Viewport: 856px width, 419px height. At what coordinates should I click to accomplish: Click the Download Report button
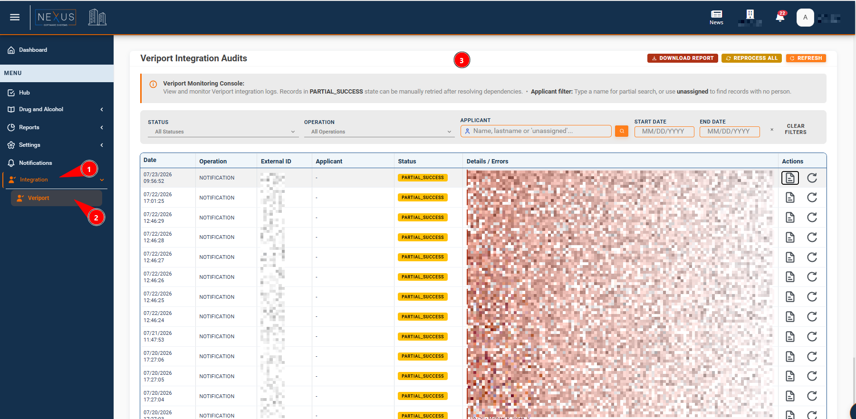(x=683, y=58)
